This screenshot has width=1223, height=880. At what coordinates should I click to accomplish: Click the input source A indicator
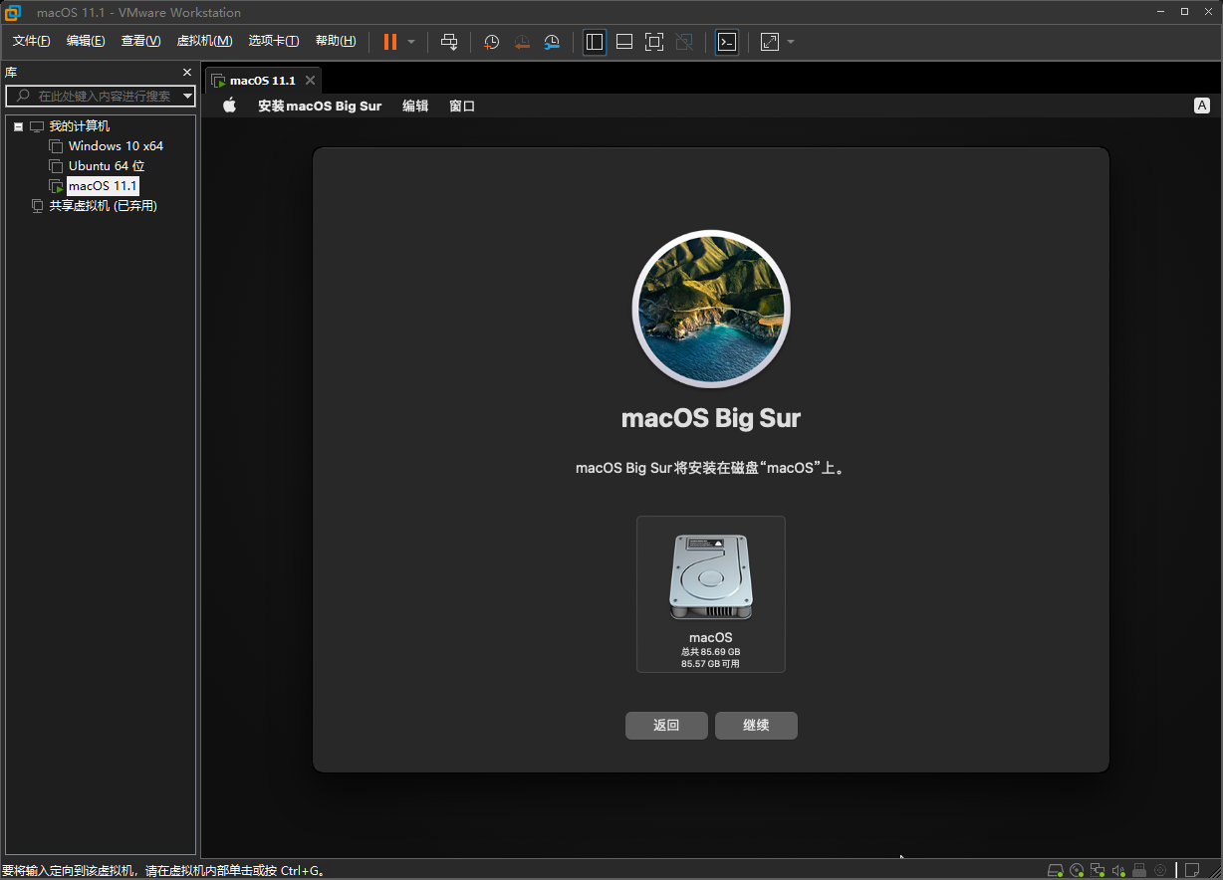[1202, 106]
